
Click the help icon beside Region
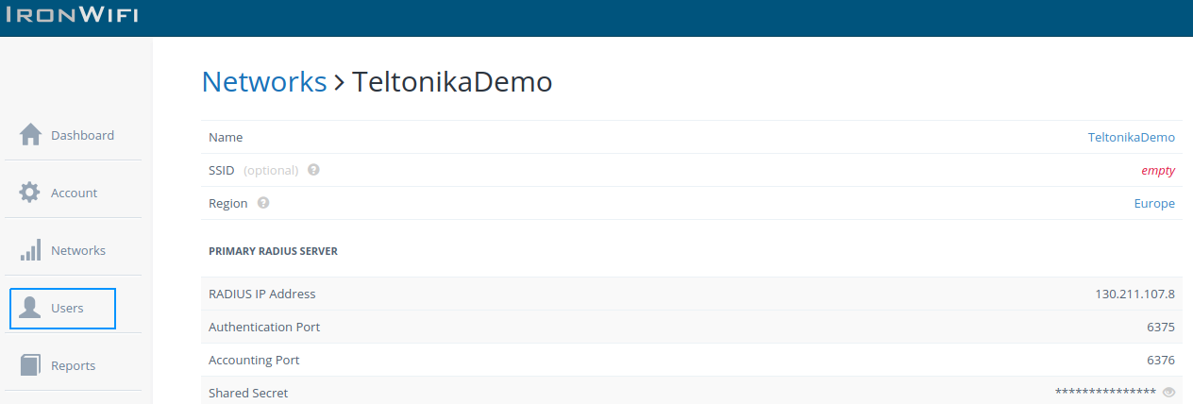pos(263,203)
